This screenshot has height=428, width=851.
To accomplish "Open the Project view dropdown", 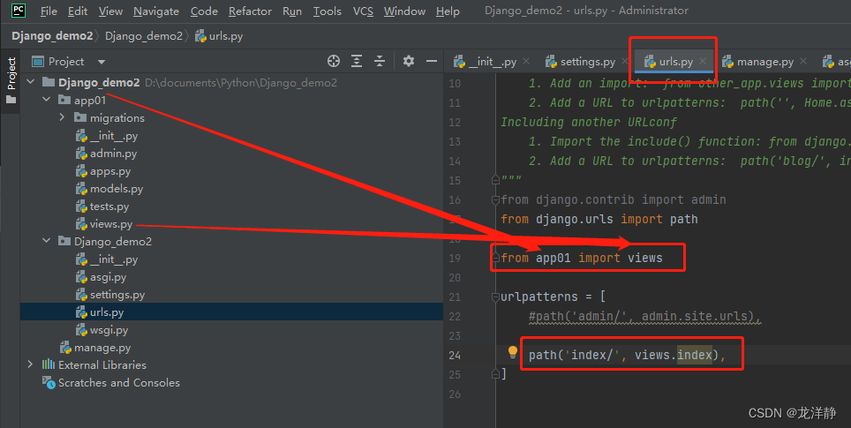I will tap(101, 62).
